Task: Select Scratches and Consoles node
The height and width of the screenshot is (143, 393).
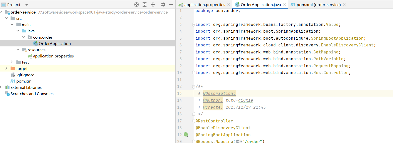Action: (88, 94)
